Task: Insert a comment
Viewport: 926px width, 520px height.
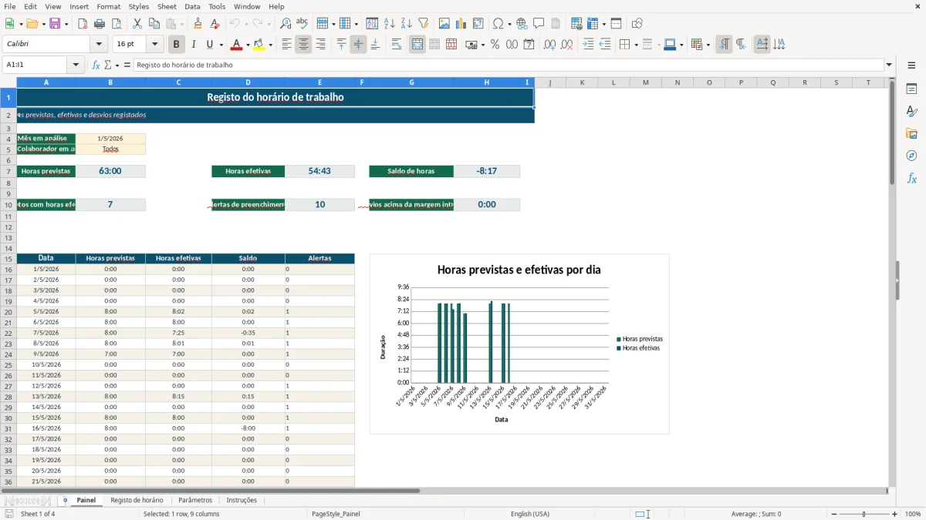Action: [x=539, y=24]
